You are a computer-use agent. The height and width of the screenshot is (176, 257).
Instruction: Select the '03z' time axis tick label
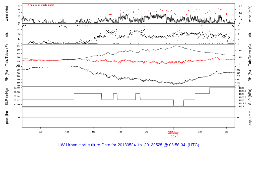(x=200, y=132)
